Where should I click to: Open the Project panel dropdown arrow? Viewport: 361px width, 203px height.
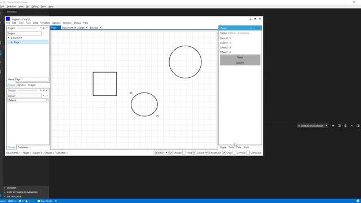click(x=41, y=28)
